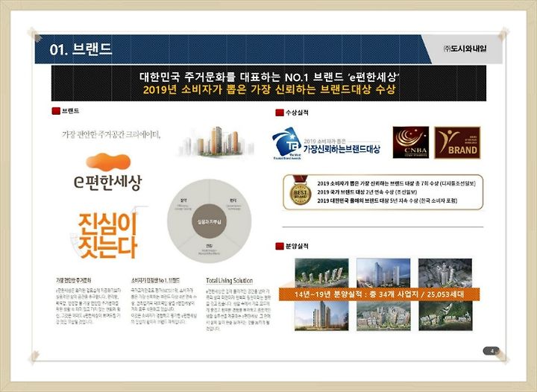Click the '㈜도시와내일' company name
Screen dimensions: 537x392
(x=465, y=48)
